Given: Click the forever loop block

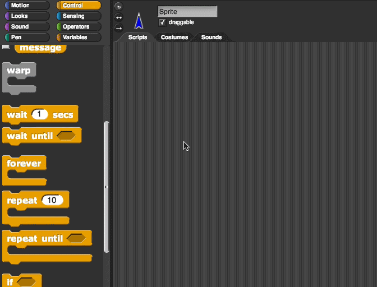Looking at the screenshot, I should coord(24,164).
